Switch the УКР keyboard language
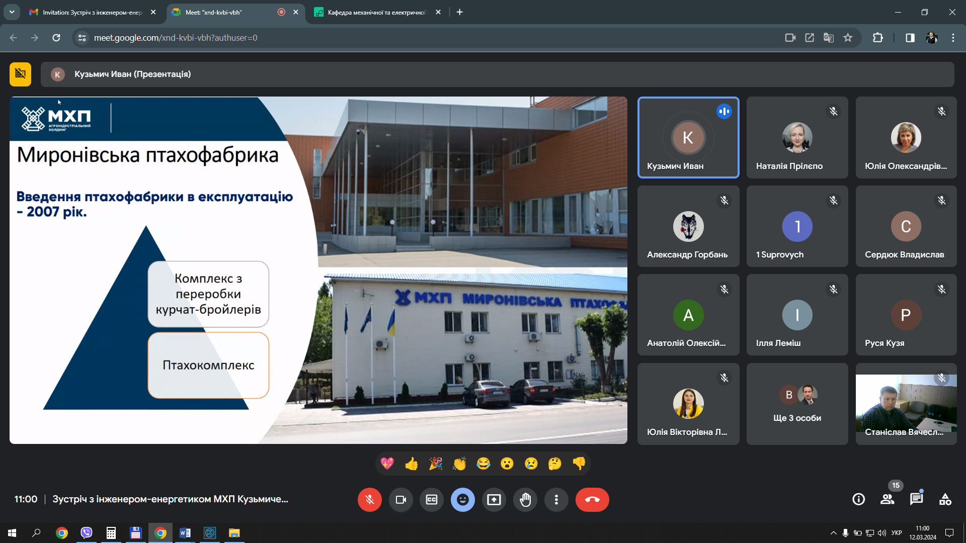Viewport: 966px width, 543px height. tap(897, 533)
